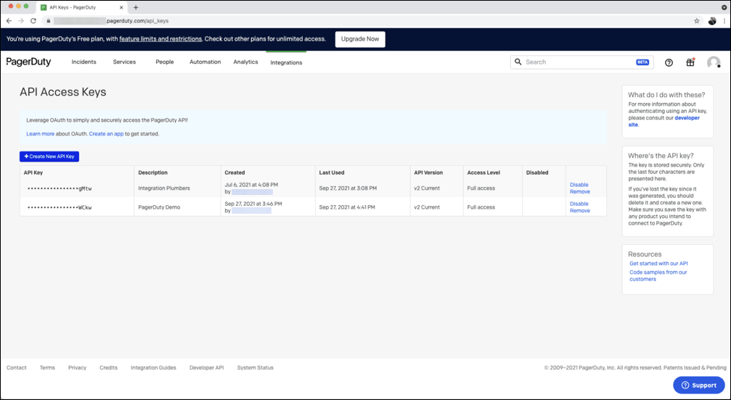Open the Terms footer link

pyautogui.click(x=47, y=367)
